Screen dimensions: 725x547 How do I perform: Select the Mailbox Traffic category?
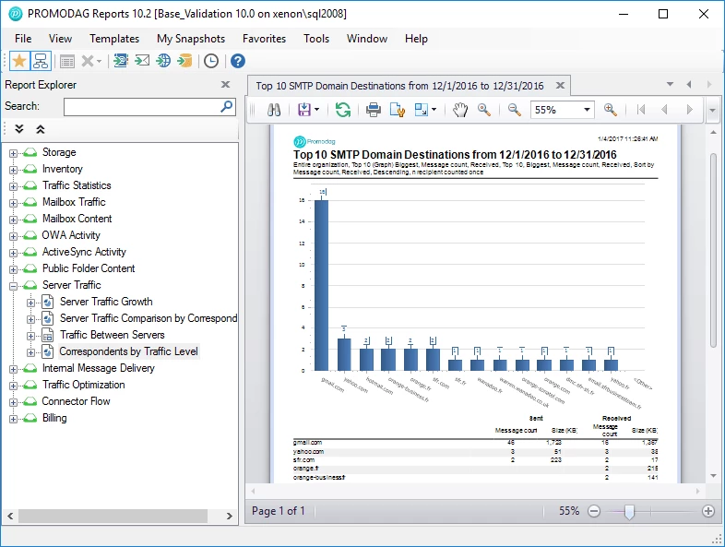74,202
